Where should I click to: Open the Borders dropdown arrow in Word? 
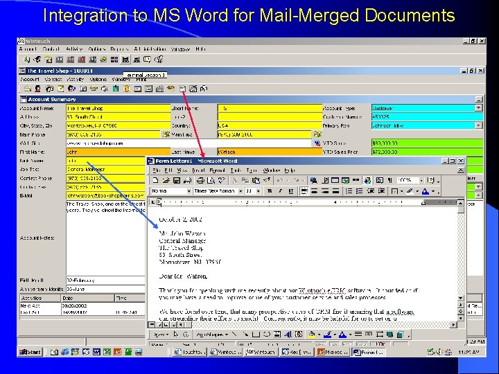click(401, 191)
